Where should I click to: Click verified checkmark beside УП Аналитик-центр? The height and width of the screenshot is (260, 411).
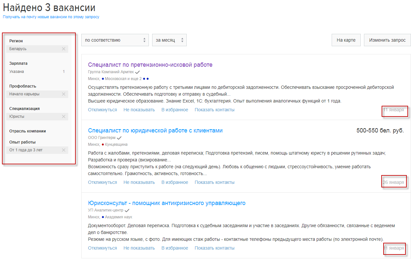[127, 211]
